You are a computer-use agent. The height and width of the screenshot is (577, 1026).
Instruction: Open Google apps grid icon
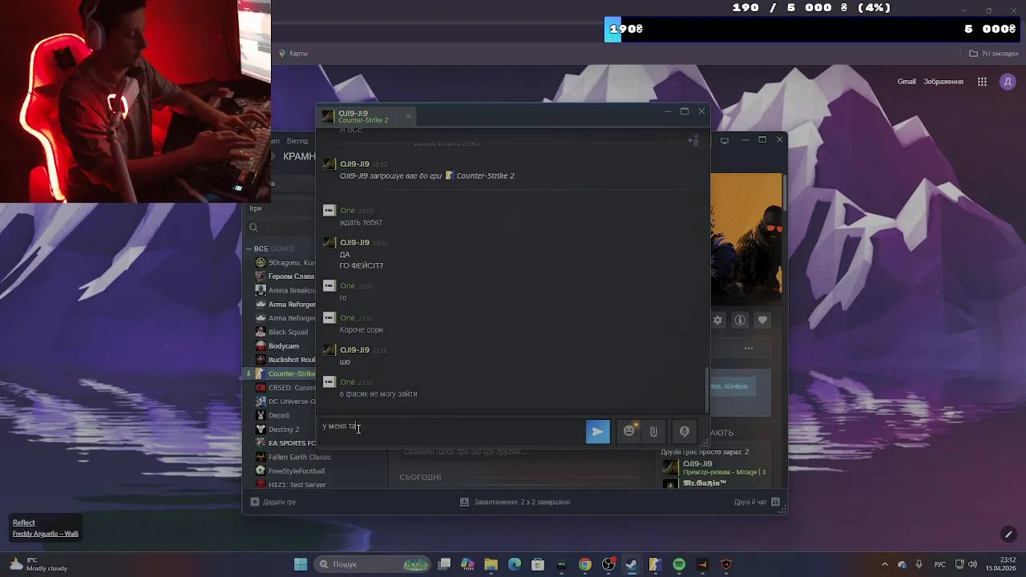tap(982, 82)
